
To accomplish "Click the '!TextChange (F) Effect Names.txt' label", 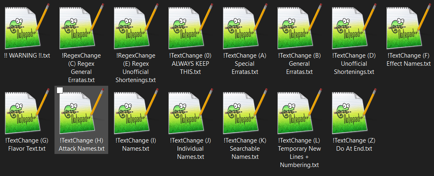I will pyautogui.click(x=409, y=60).
